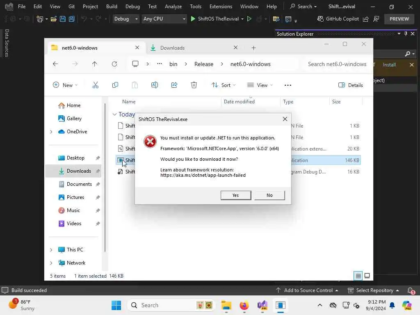The height and width of the screenshot is (315, 420).
Task: Click the PREVIEW button in Visual Studio
Action: click(x=399, y=19)
